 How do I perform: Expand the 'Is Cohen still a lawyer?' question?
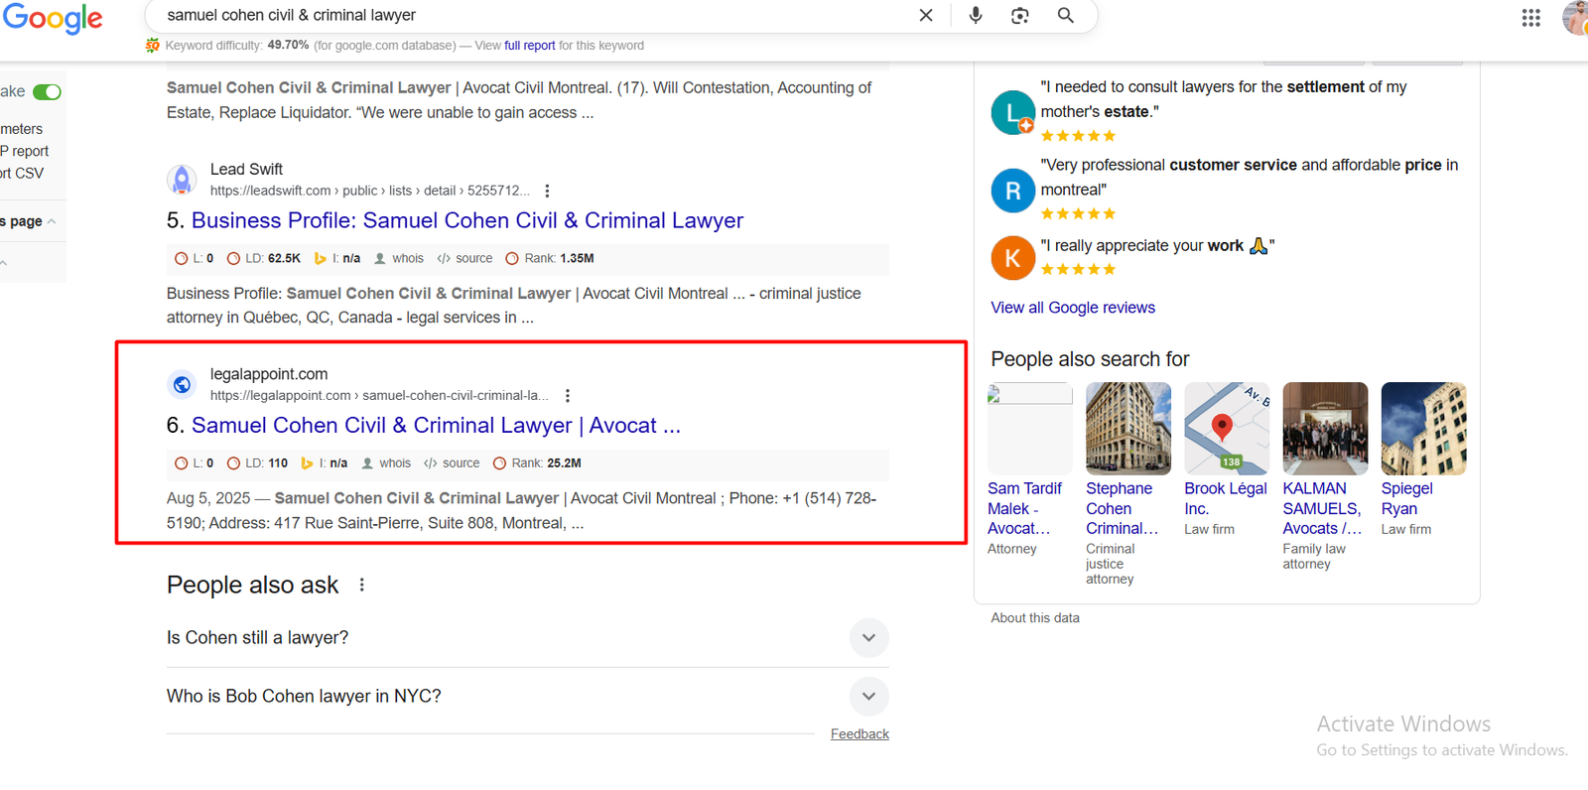(x=868, y=638)
